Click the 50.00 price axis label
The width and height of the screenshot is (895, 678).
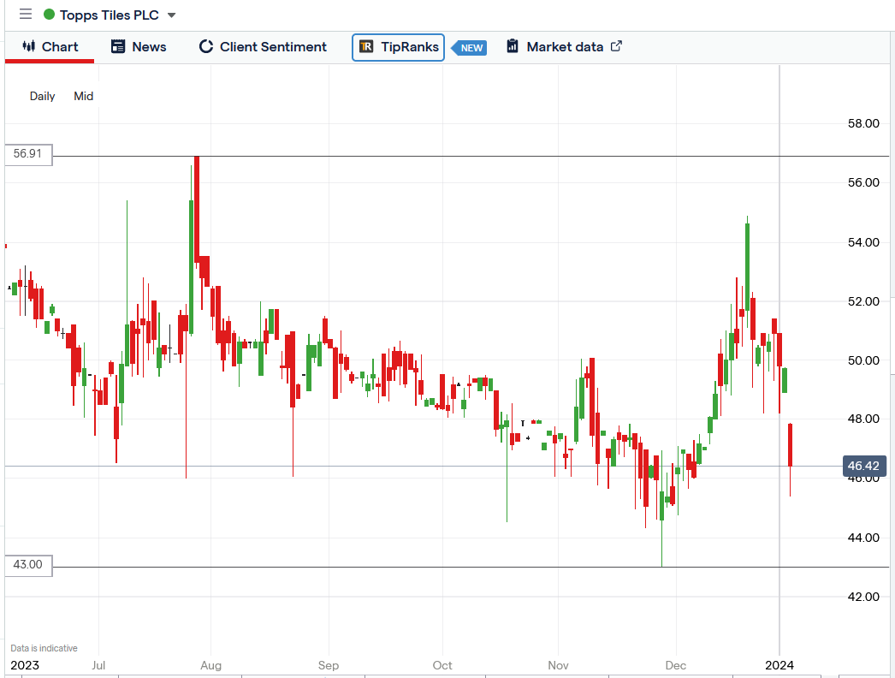coord(863,360)
